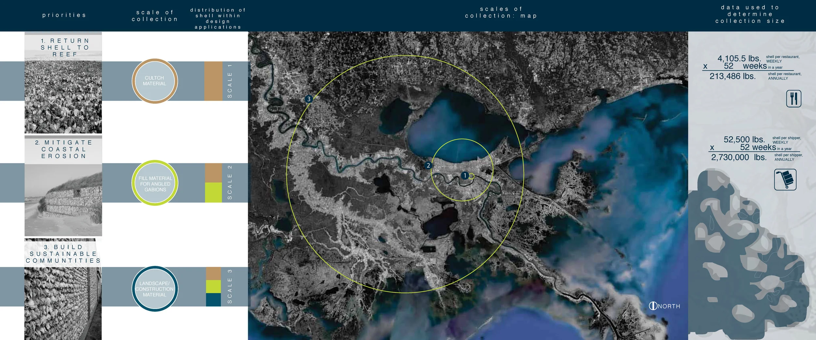Click the '2. Mitigate Coastal Erosion' title

(x=64, y=149)
